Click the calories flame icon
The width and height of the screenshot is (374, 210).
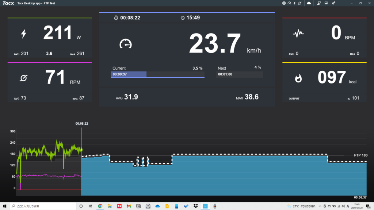(x=298, y=78)
